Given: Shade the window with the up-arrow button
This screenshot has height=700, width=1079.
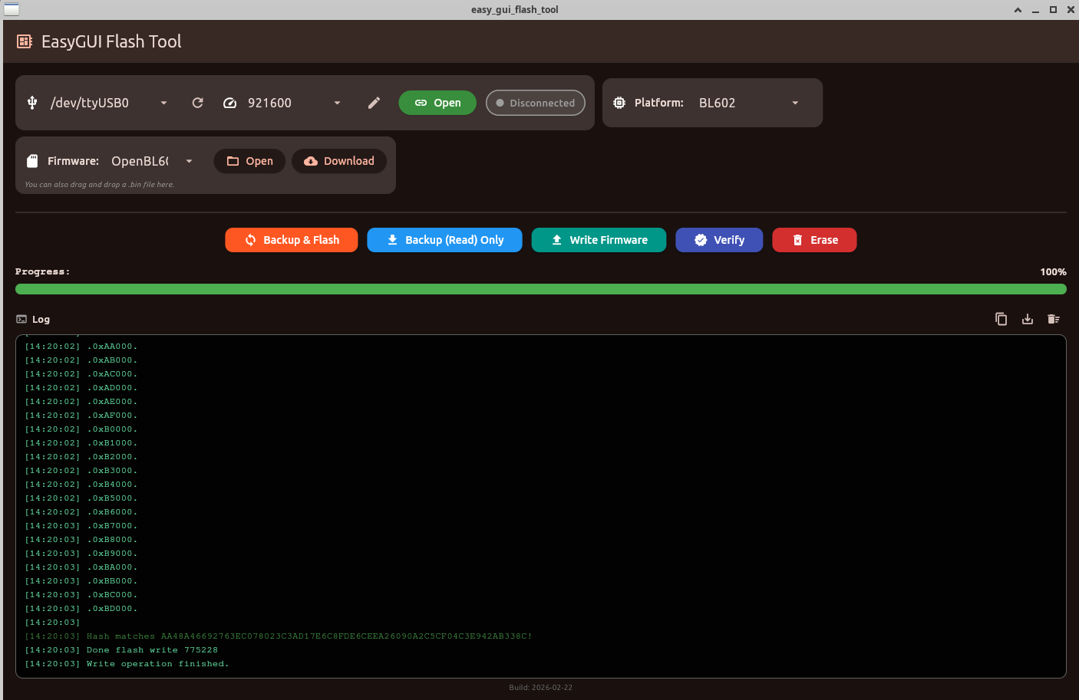Looking at the screenshot, I should (1018, 10).
